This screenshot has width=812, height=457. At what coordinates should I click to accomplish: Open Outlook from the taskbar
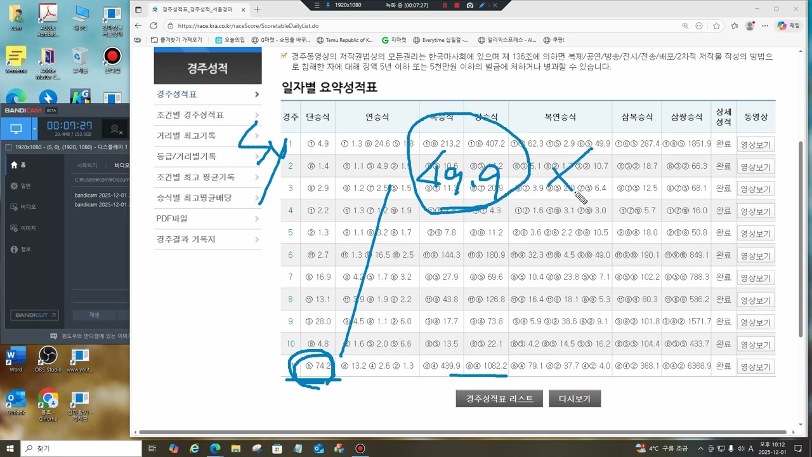(318, 448)
